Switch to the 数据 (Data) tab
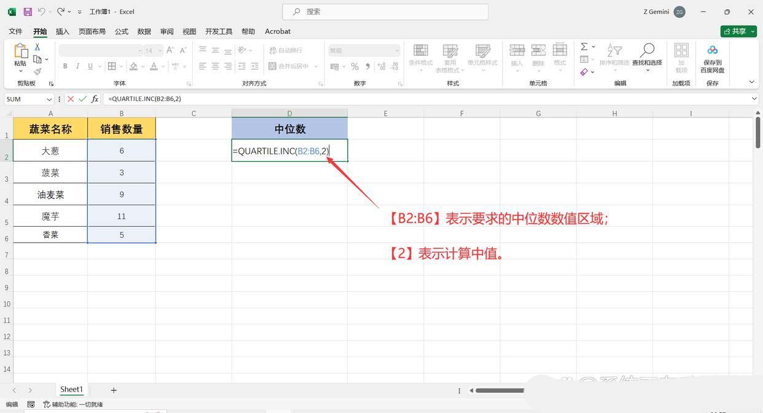763x413 pixels. (144, 31)
